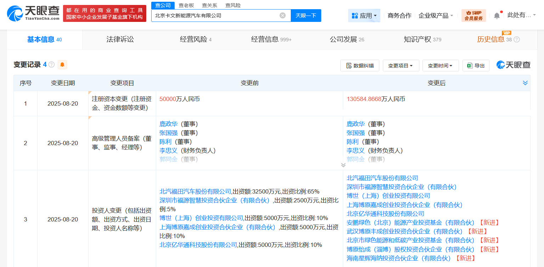The width and height of the screenshot is (544, 267).
Task: Open 北京亿华通科技股份有限公司 in 变更后 column
Action: (x=385, y=214)
